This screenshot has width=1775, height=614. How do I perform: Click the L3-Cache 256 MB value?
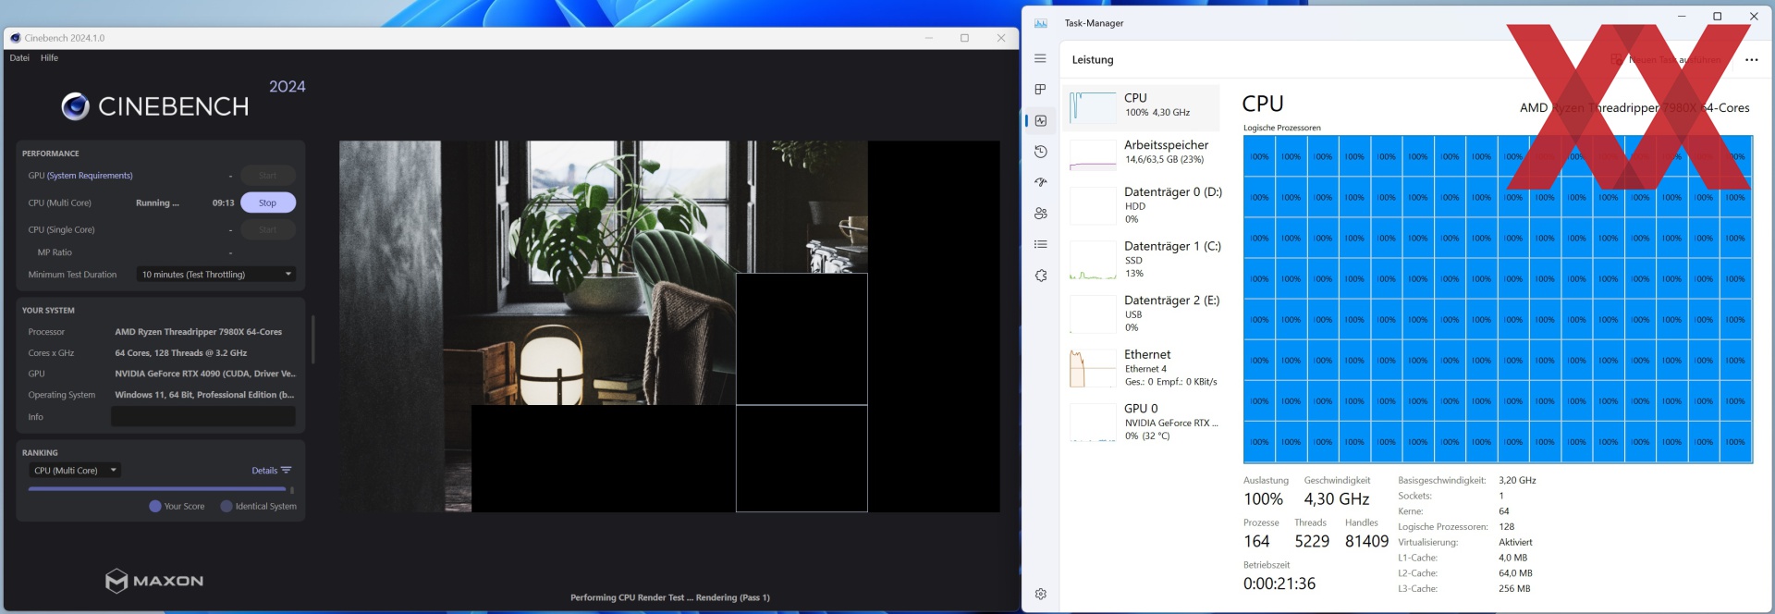[x=1514, y=589]
